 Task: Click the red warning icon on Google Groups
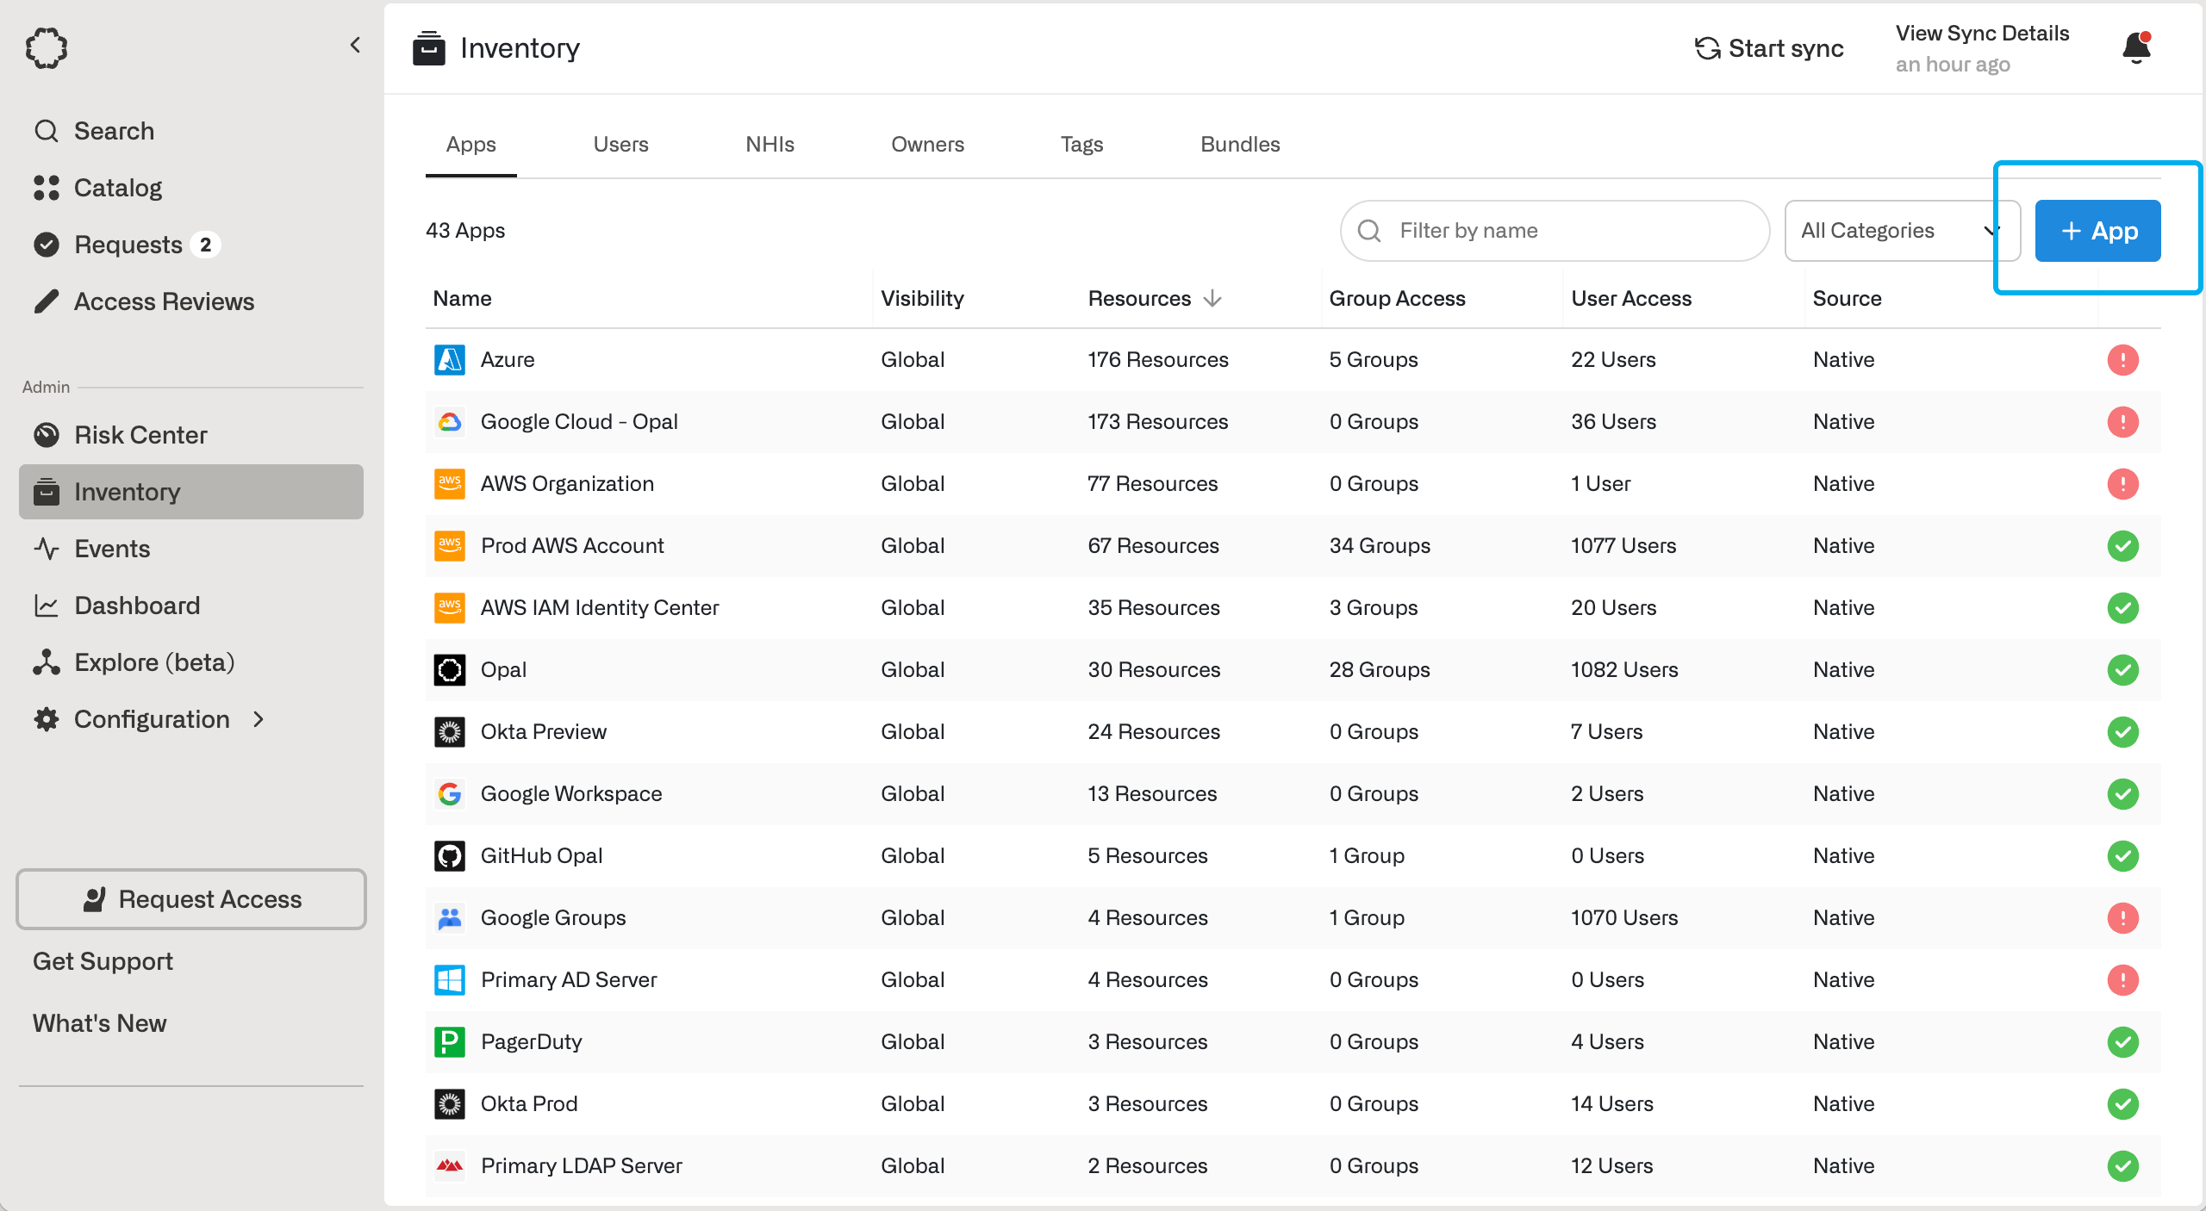[2122, 918]
